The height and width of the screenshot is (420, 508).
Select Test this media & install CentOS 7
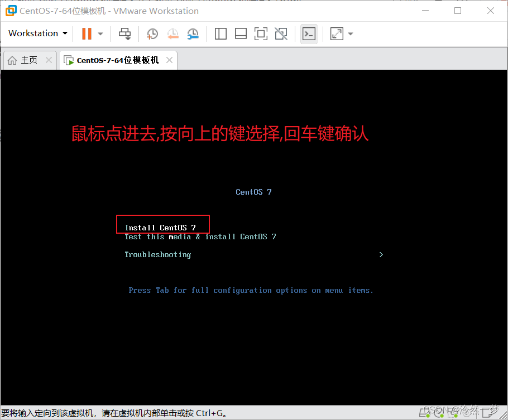pos(200,236)
